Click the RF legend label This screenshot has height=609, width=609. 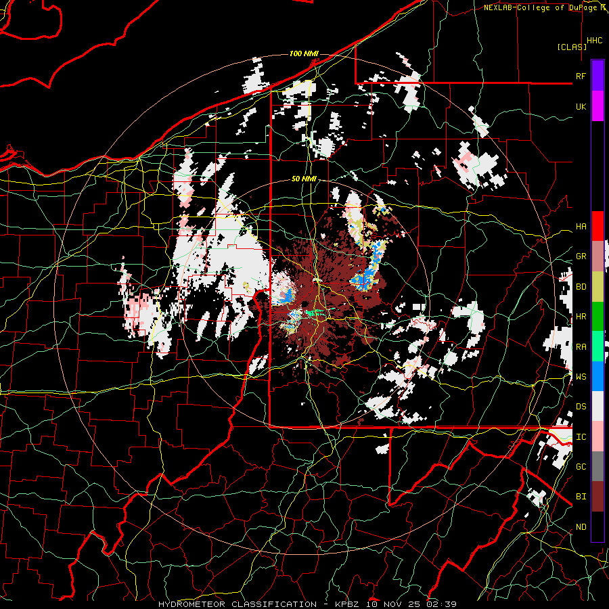[581, 76]
